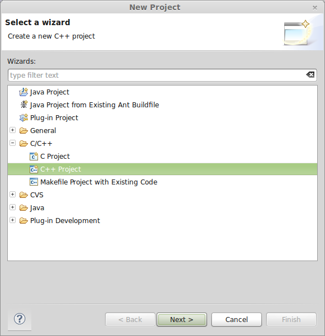This screenshot has height=336, width=325.
Task: Select Makefile Project with Existing Code
Action: 98,182
